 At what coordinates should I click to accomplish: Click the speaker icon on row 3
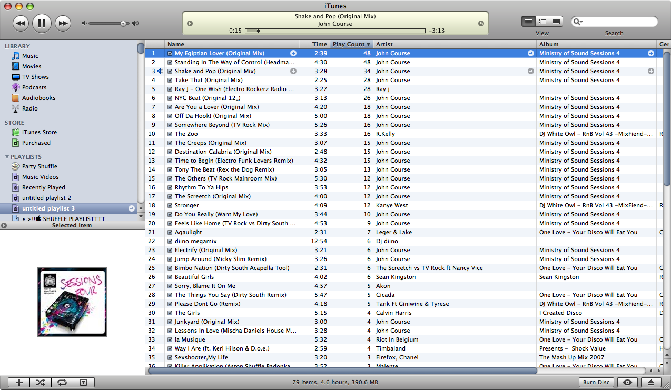click(160, 71)
